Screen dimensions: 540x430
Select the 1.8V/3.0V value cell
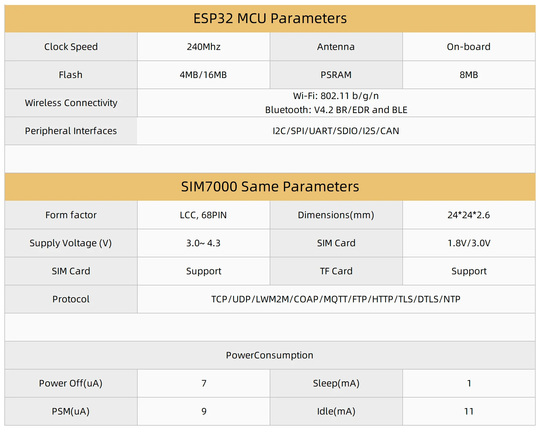pos(469,243)
